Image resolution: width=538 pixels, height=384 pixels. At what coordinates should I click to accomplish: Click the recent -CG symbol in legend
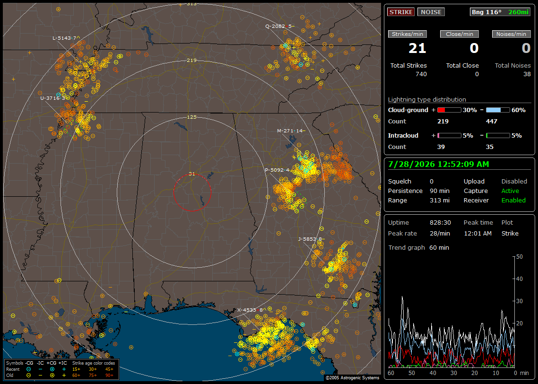29,369
